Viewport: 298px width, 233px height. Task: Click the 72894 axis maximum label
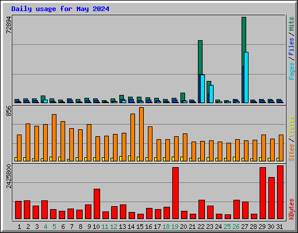pyautogui.click(x=9, y=24)
